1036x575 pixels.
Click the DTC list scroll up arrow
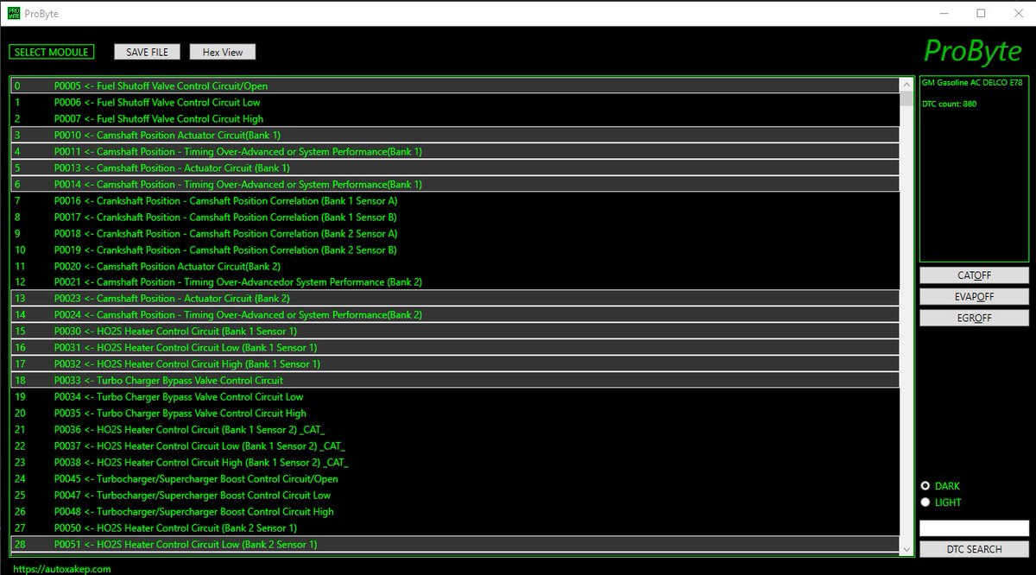[x=906, y=85]
